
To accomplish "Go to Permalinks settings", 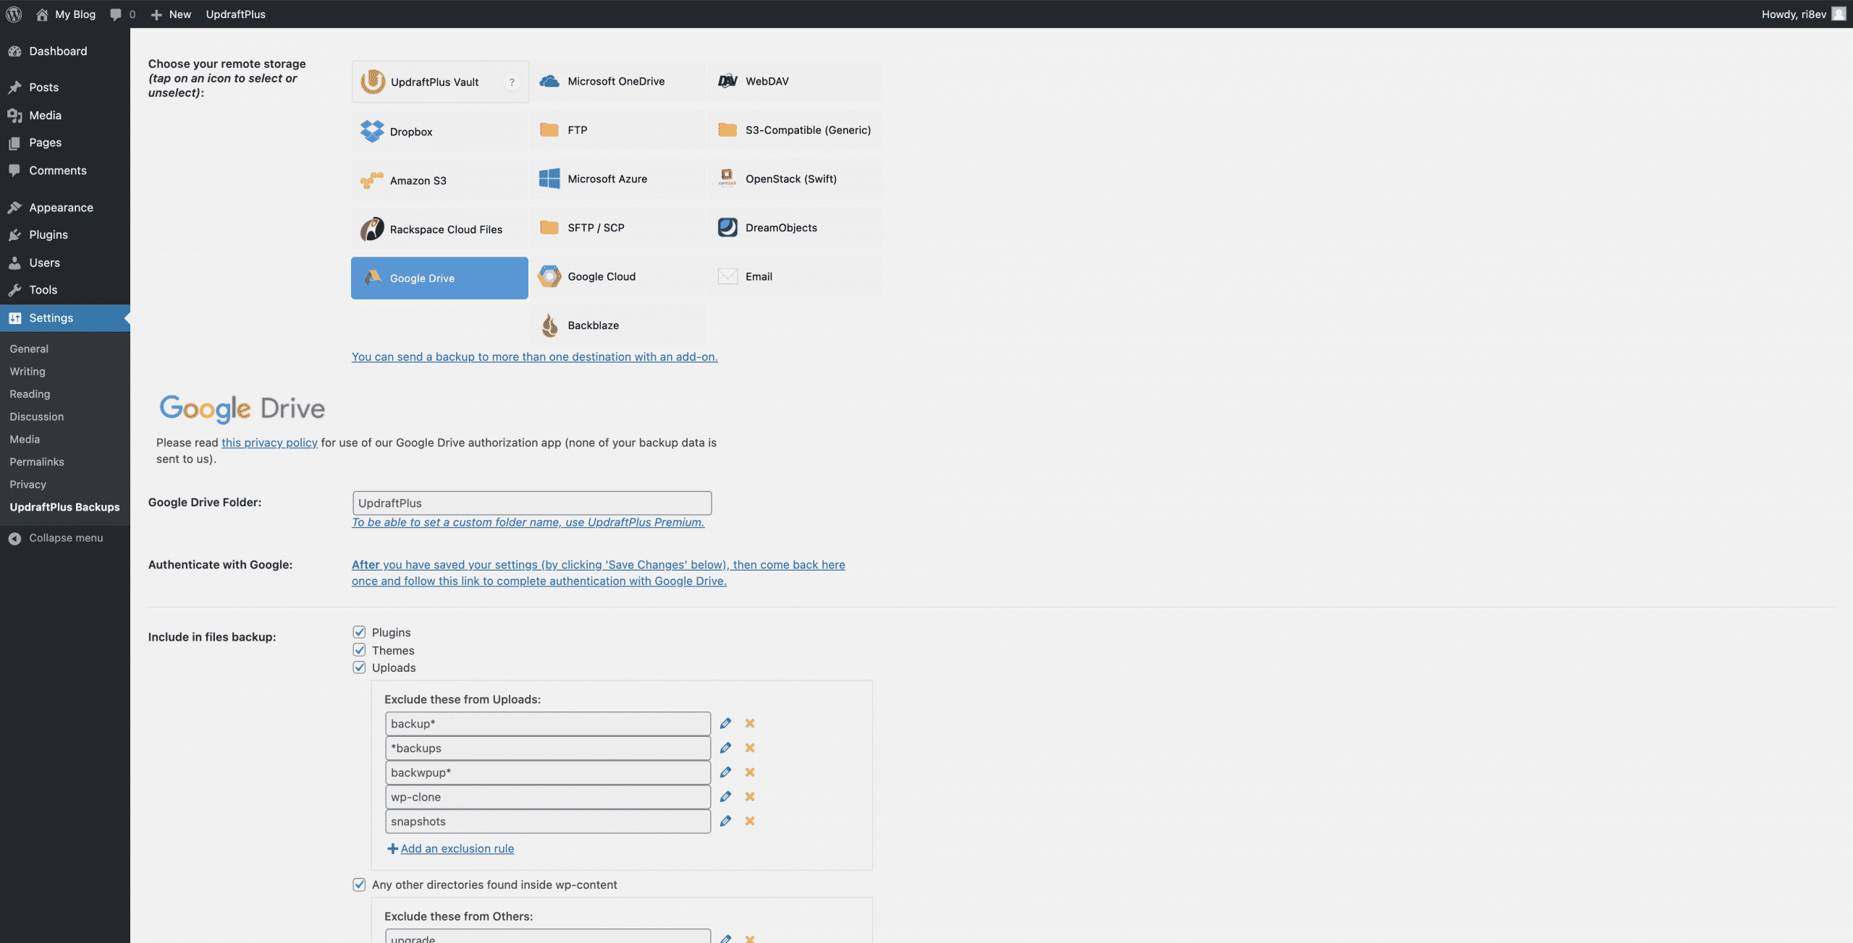I will pyautogui.click(x=37, y=461).
